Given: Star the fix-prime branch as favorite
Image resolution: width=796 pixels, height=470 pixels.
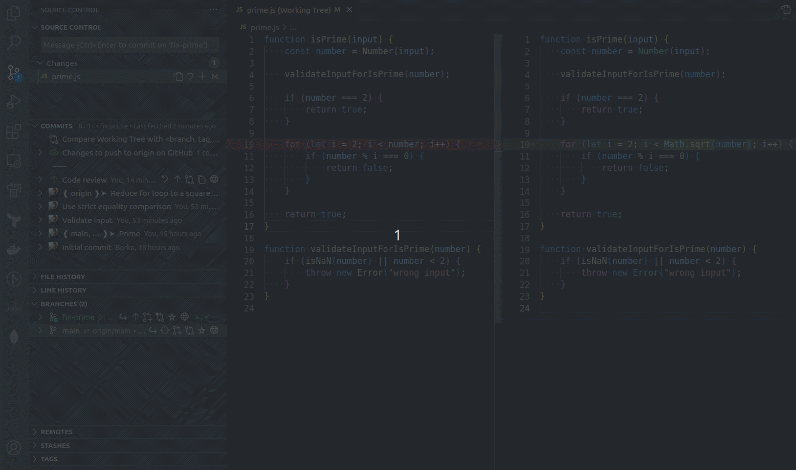Looking at the screenshot, I should pyautogui.click(x=172, y=317).
